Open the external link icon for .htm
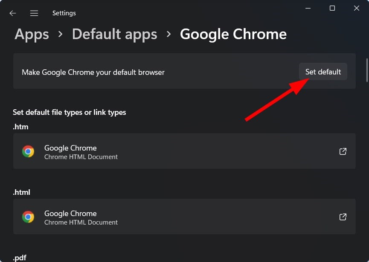 pyautogui.click(x=343, y=151)
